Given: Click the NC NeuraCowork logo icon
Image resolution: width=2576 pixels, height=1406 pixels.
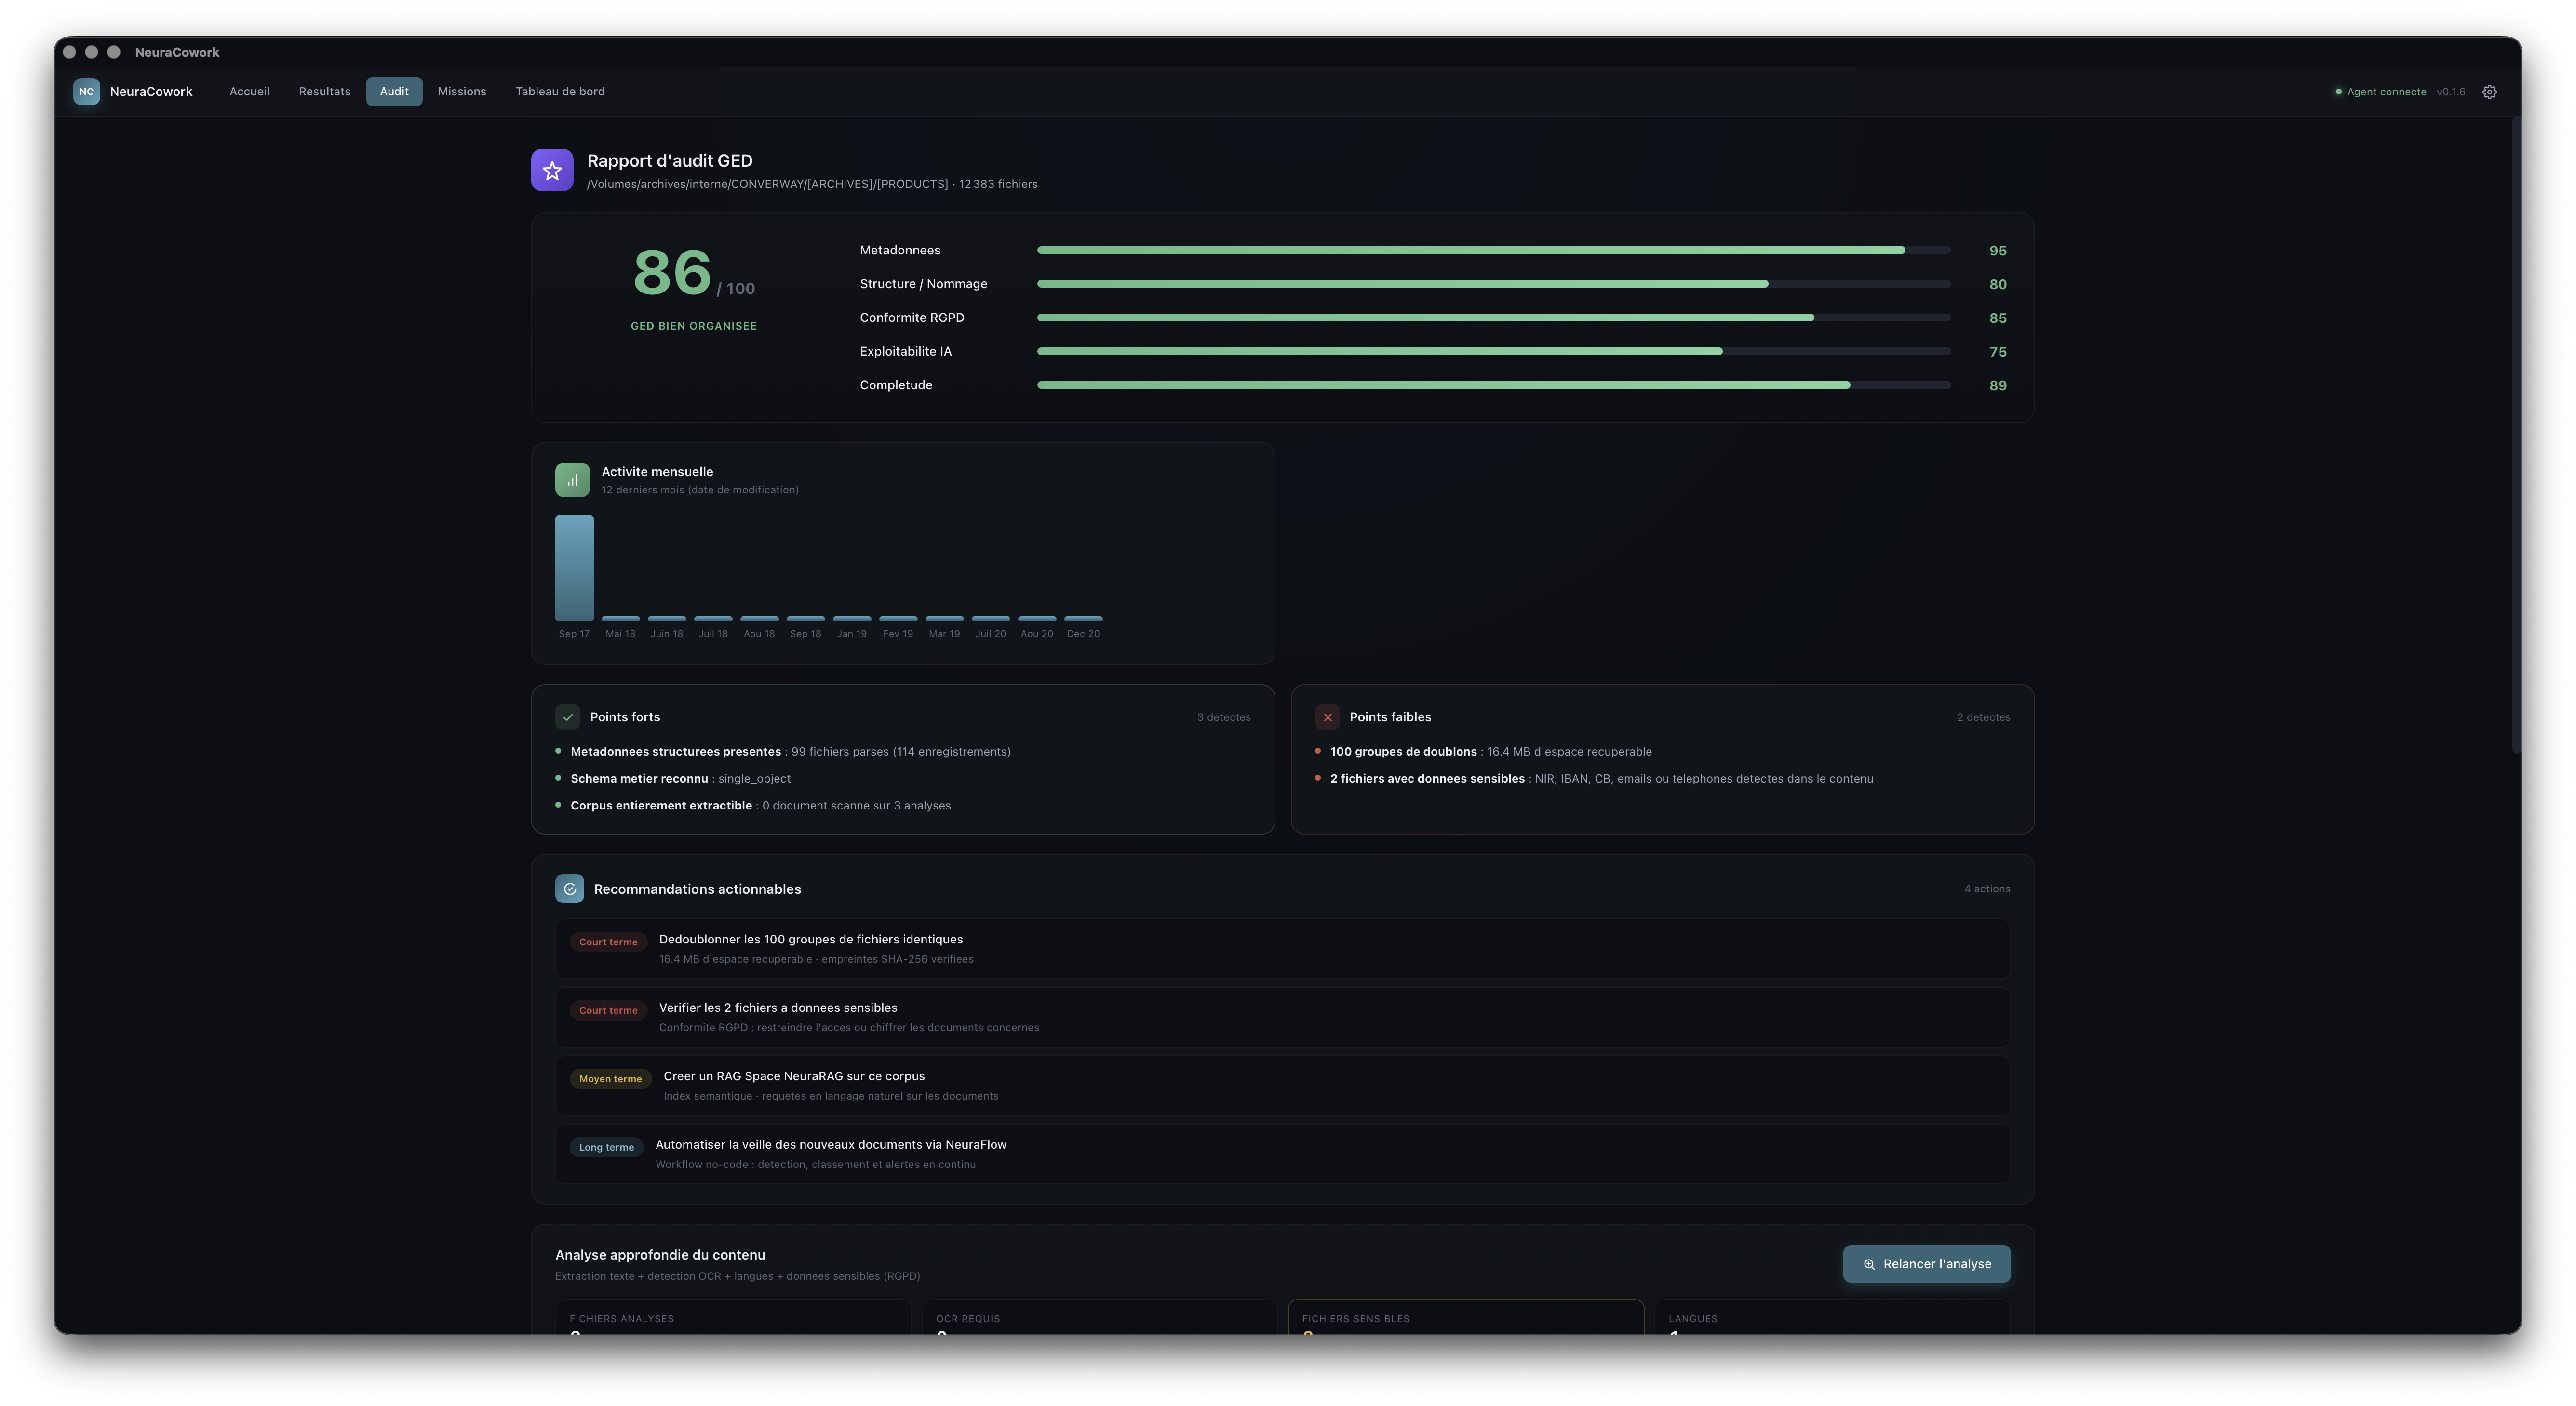Looking at the screenshot, I should point(87,92).
